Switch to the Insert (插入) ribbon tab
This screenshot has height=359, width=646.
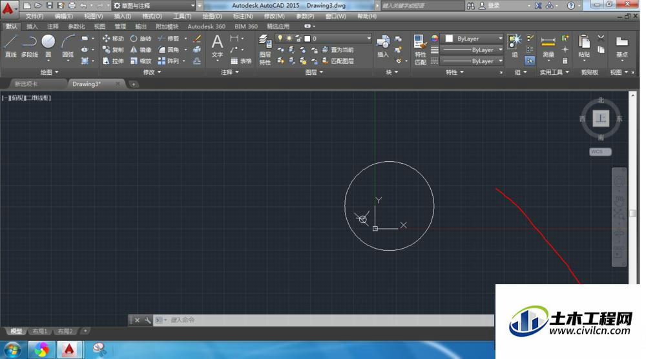pos(32,26)
